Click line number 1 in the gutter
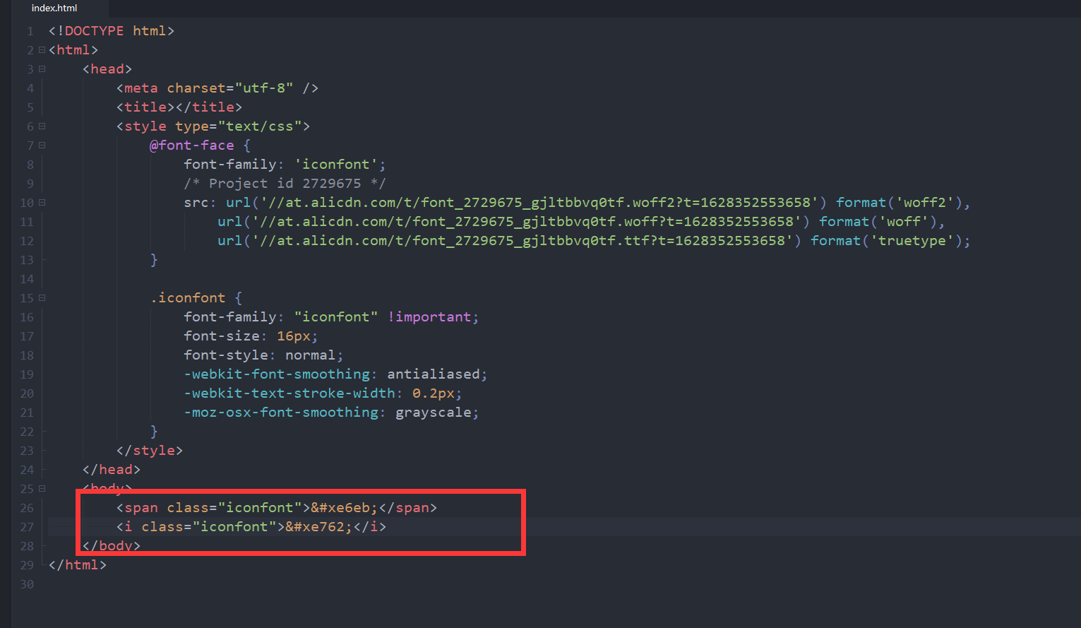Viewport: 1081px width, 628px height. coord(30,31)
